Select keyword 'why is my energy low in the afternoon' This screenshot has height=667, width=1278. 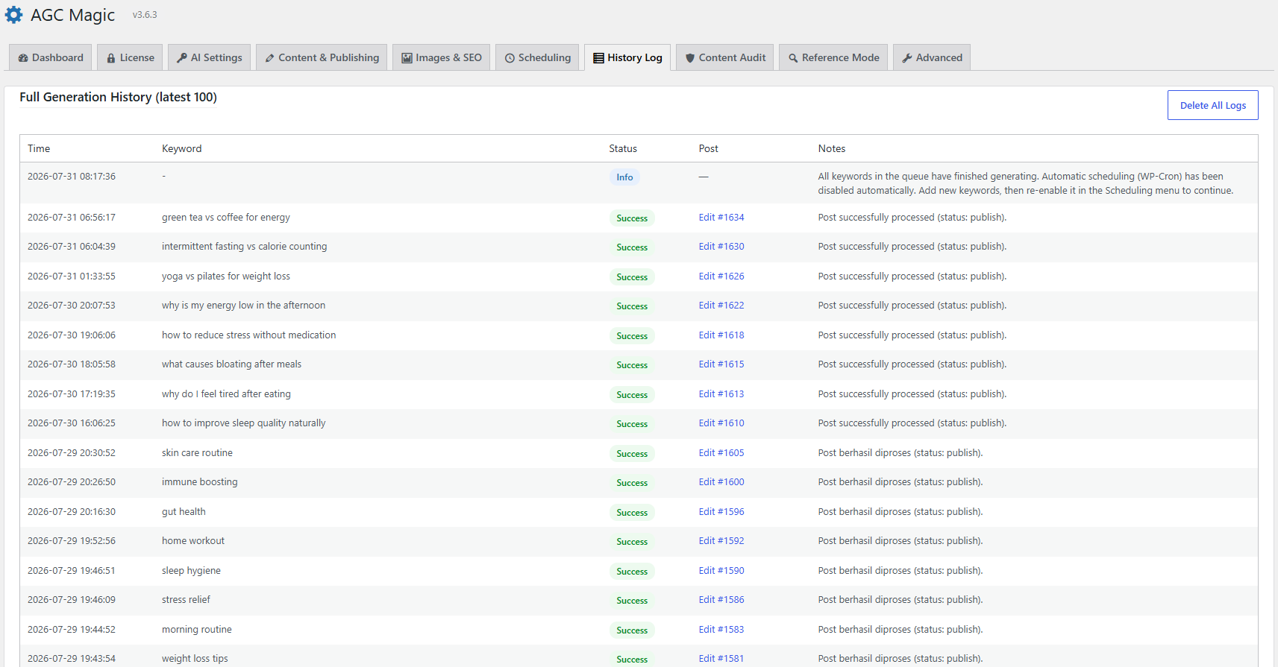click(243, 306)
